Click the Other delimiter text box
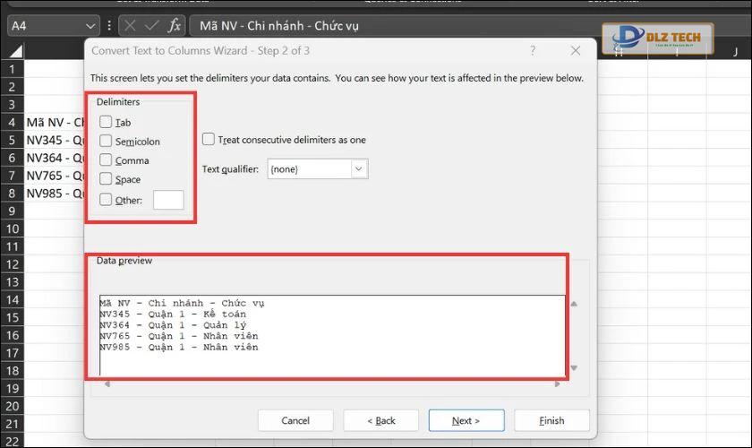Image resolution: width=752 pixels, height=448 pixels. pyautogui.click(x=168, y=200)
